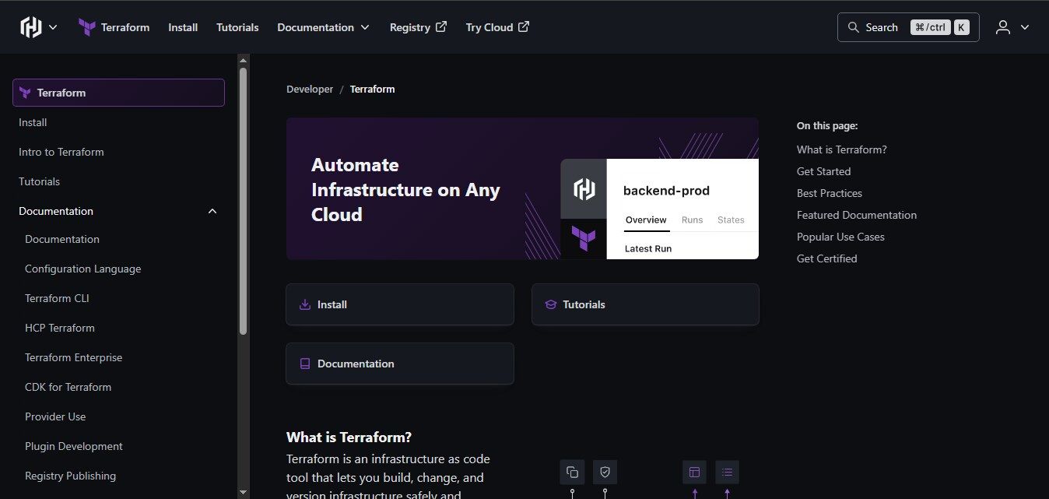Image resolution: width=1049 pixels, height=499 pixels.
Task: Open Tutorials in the top navigation
Action: point(237,27)
